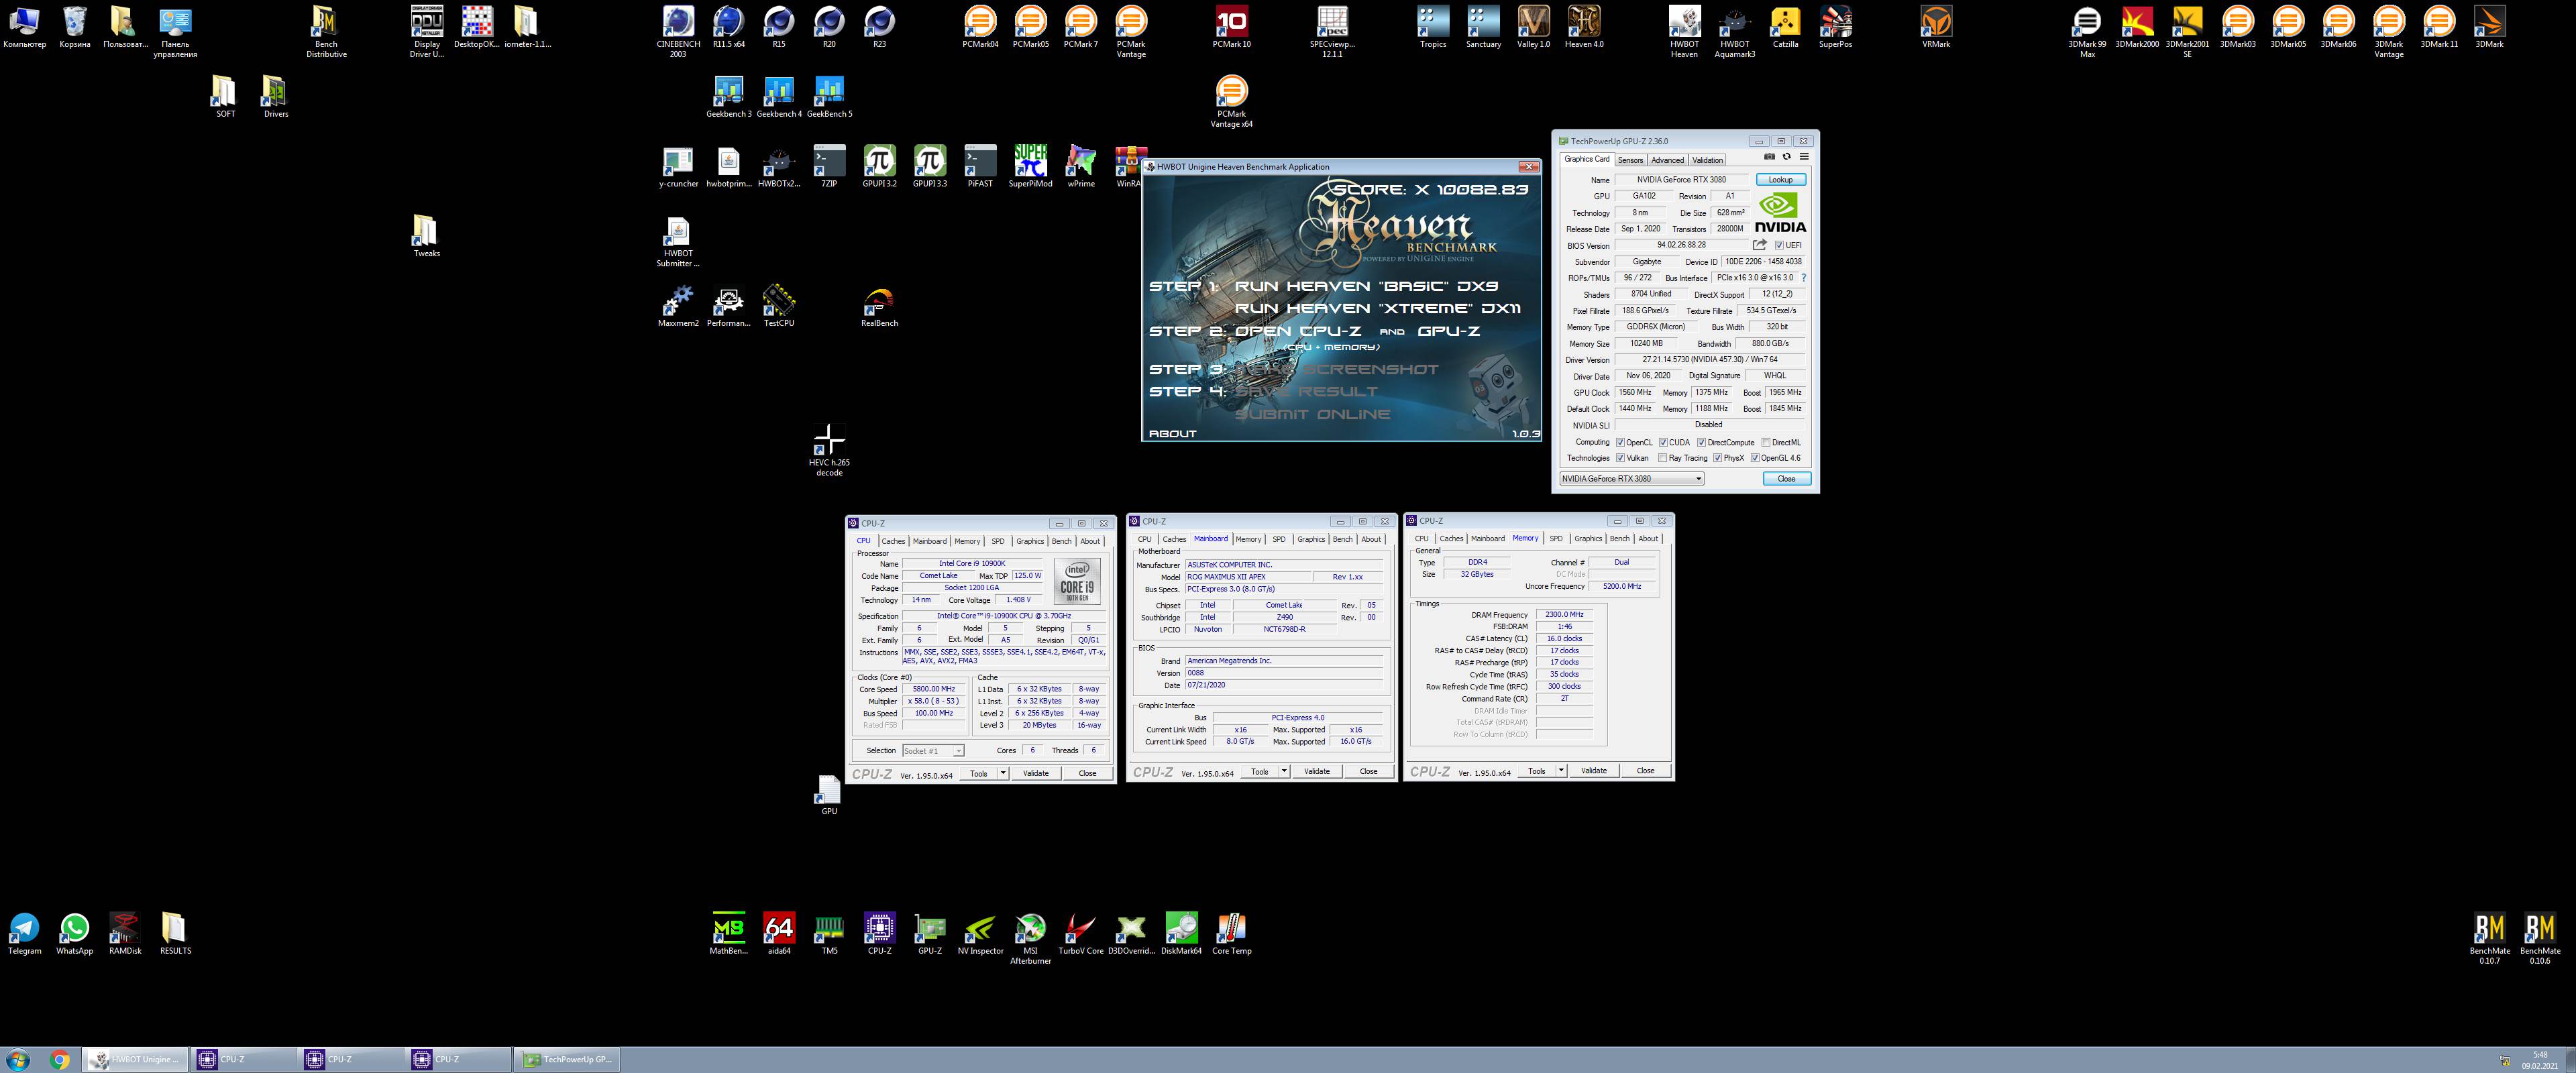This screenshot has height=1073, width=2576.
Task: Open the GeekBench 5 desktop icon
Action: (829, 97)
